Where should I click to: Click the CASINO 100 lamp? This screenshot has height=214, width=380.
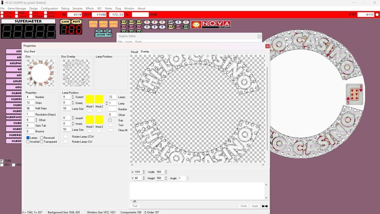[x=103, y=35]
